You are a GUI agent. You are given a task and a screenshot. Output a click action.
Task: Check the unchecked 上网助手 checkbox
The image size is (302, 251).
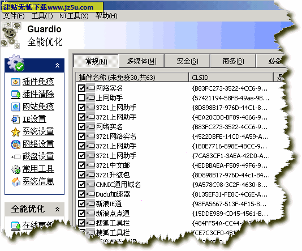81,98
